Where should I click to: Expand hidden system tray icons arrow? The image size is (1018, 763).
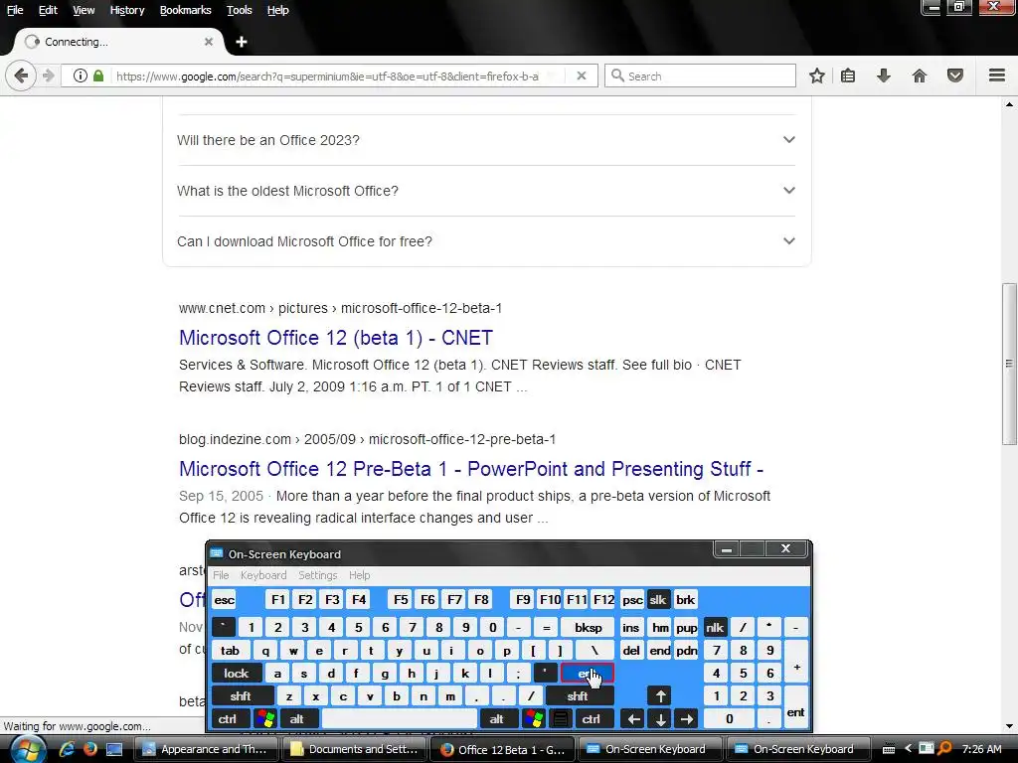[908, 749]
